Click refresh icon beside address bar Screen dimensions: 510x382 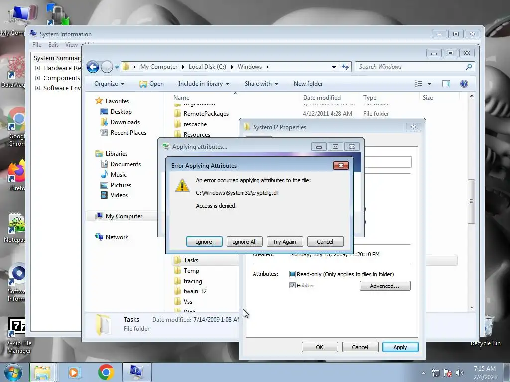tap(345, 67)
